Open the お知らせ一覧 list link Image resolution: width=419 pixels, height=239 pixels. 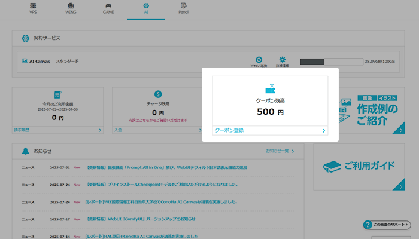280,151
